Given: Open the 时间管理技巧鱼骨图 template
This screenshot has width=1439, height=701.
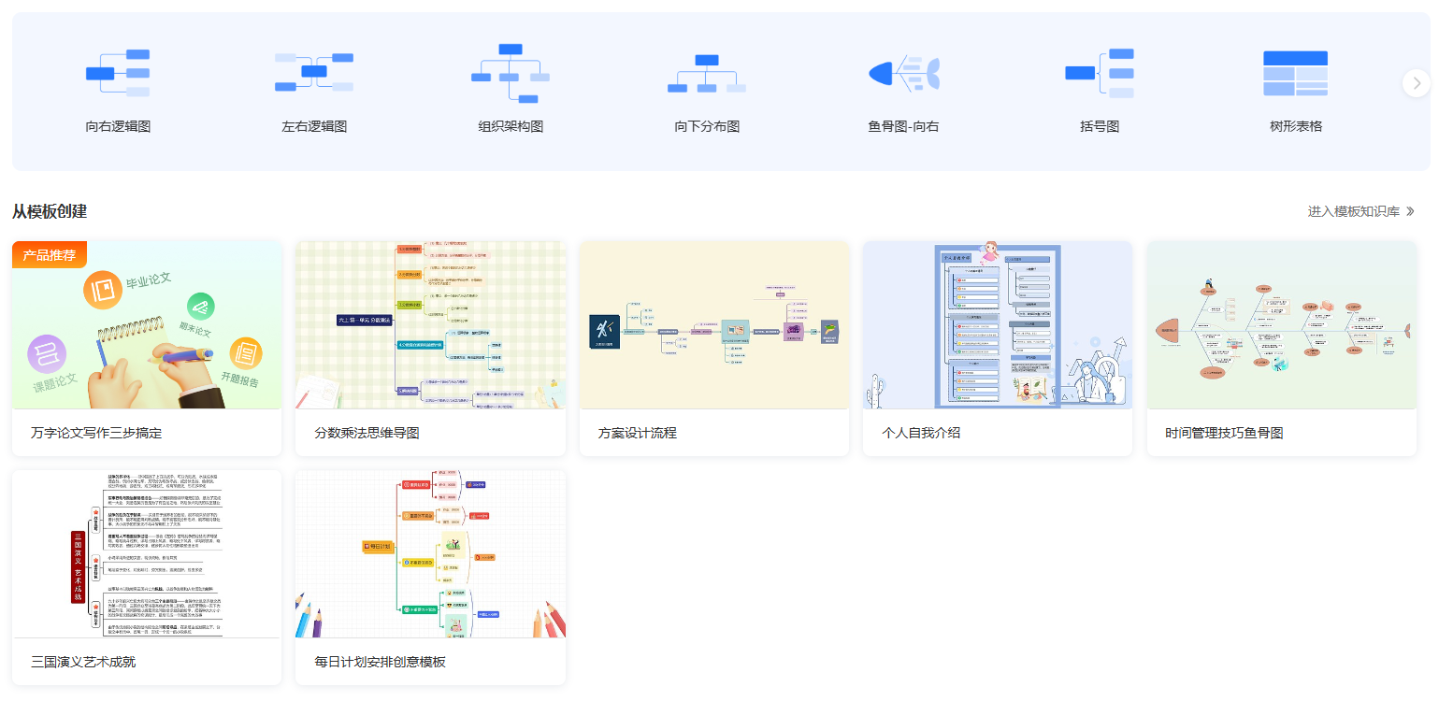Looking at the screenshot, I should pyautogui.click(x=1281, y=324).
